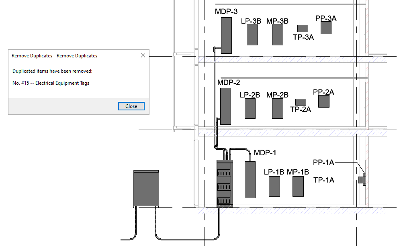Click the Close button in Remove Duplicates dialog
The image size is (401, 246).
(131, 106)
